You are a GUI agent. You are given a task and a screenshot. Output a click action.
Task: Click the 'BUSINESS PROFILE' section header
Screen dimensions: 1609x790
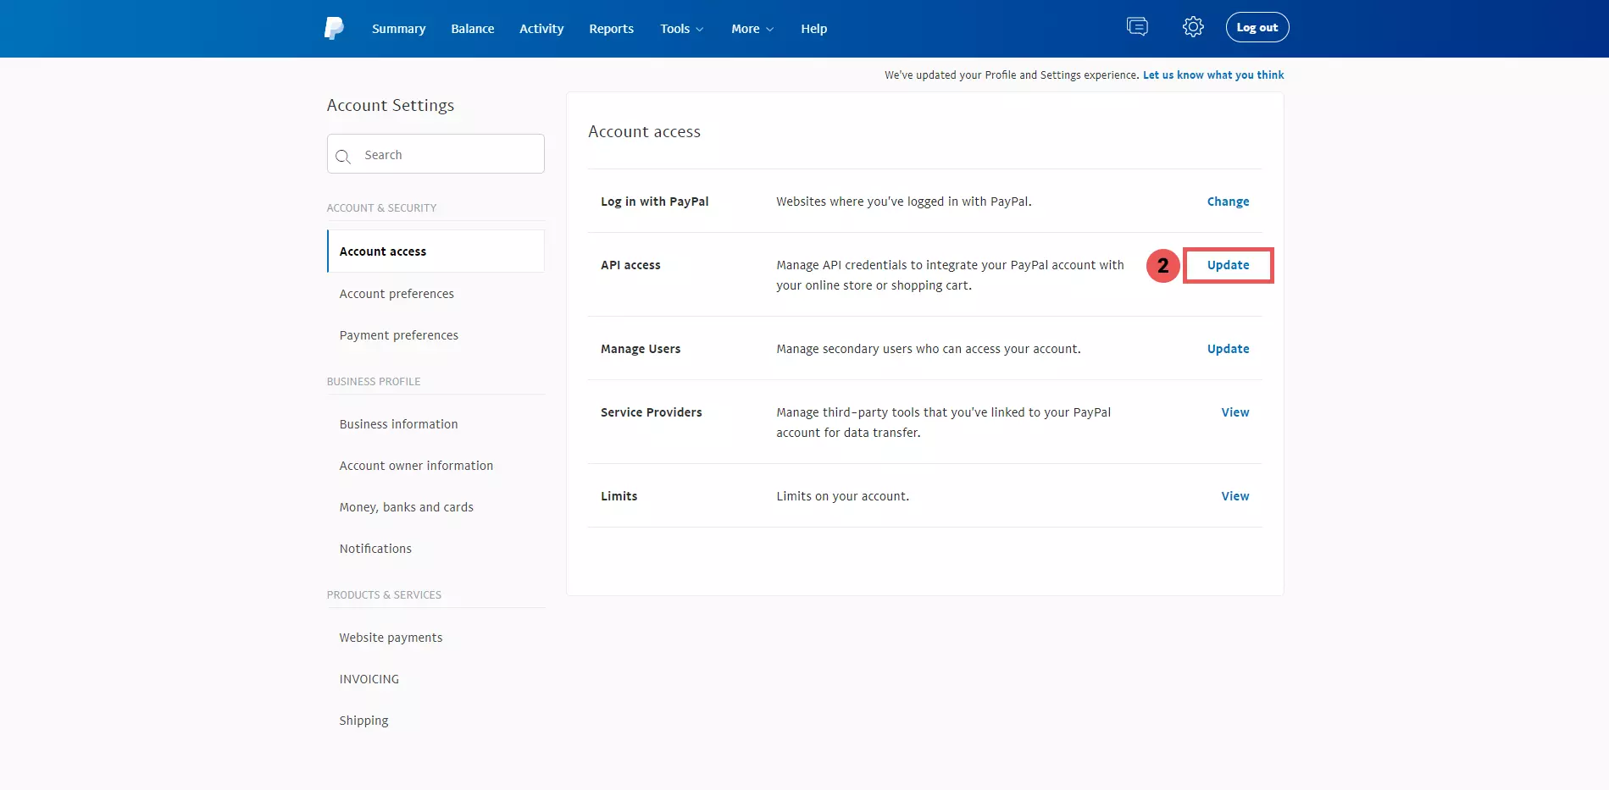(374, 381)
